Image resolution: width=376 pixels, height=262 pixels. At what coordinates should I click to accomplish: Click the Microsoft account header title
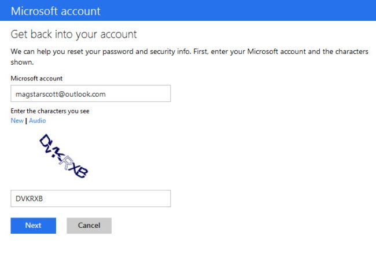point(56,11)
